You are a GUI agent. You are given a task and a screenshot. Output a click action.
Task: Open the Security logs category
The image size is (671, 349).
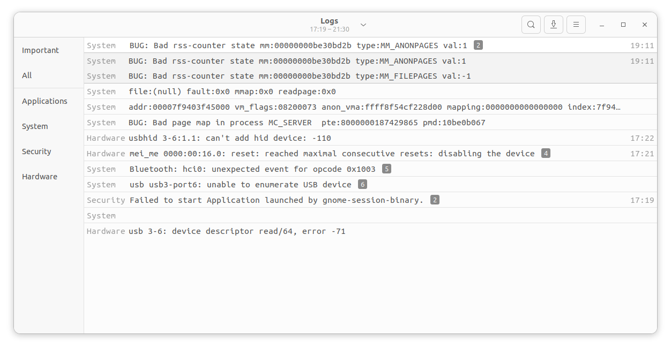pos(36,151)
